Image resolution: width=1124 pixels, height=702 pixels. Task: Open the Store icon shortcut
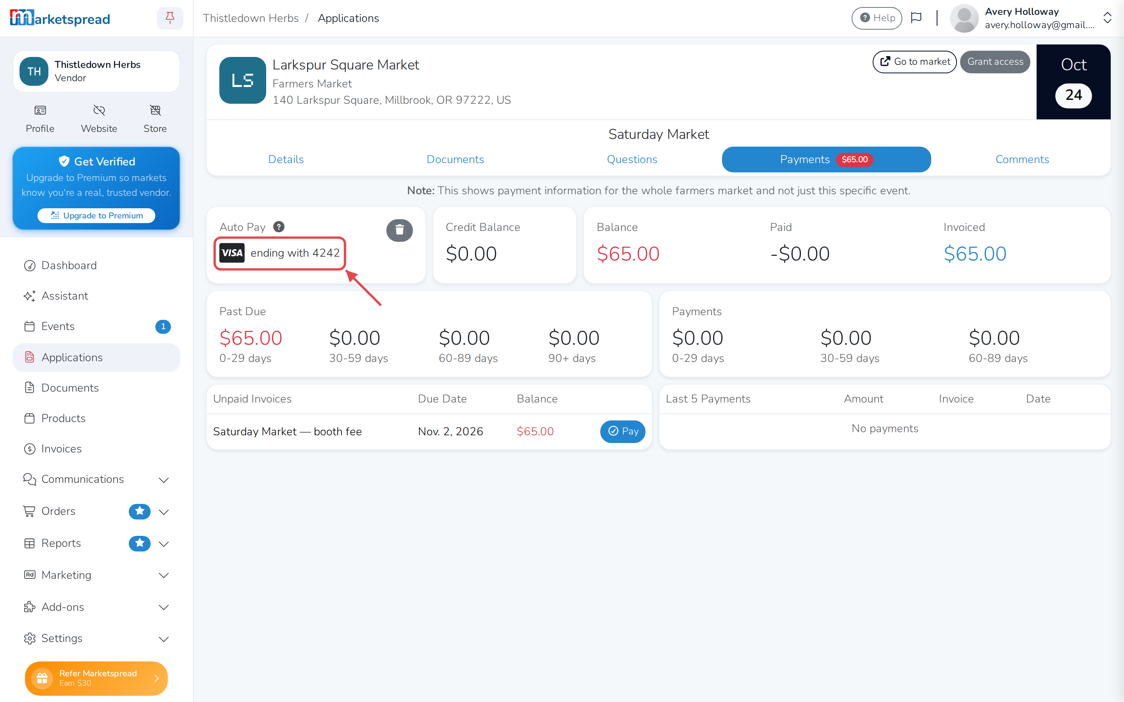155,119
